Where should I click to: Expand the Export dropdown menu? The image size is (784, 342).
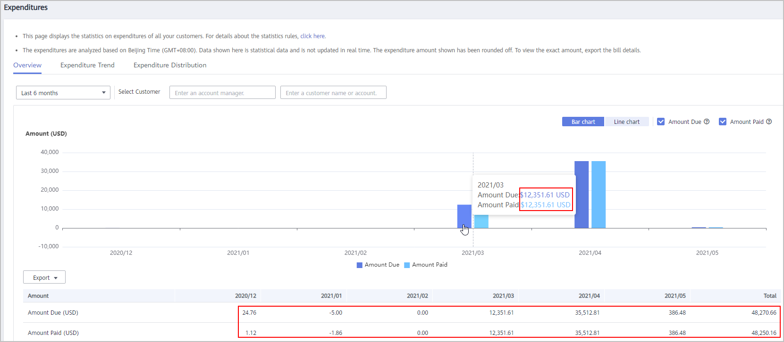point(44,277)
